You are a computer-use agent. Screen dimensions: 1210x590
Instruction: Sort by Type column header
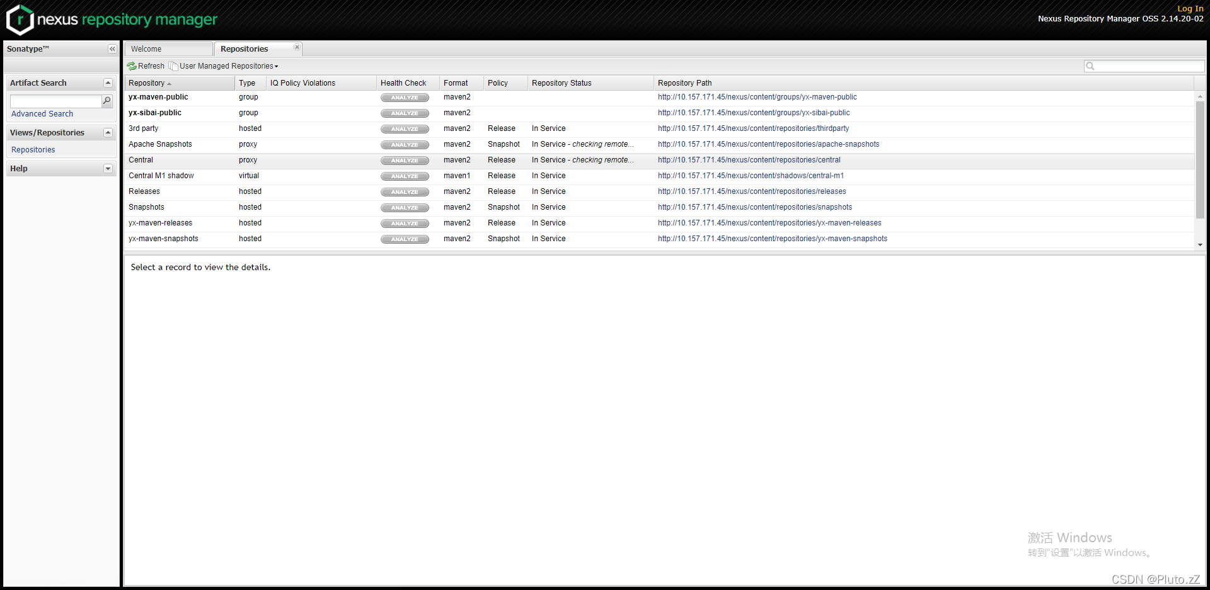[250, 83]
